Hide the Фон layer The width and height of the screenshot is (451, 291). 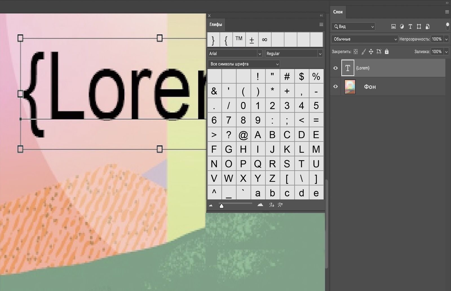[x=335, y=87]
